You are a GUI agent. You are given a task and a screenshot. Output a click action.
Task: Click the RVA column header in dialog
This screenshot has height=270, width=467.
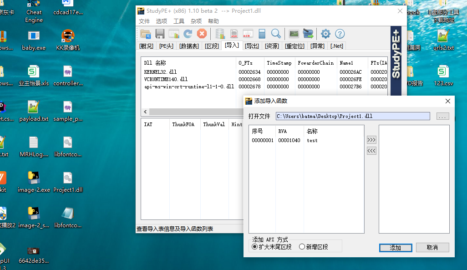tap(290, 131)
